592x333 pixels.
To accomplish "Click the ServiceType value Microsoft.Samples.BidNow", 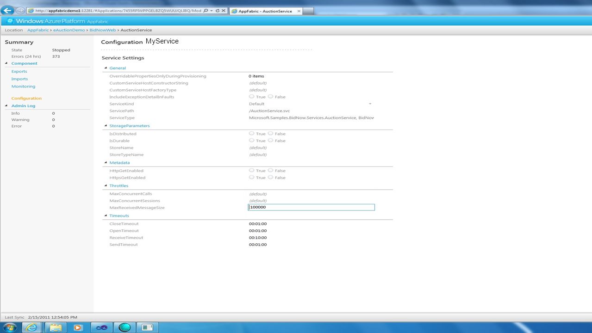I will coord(311,118).
